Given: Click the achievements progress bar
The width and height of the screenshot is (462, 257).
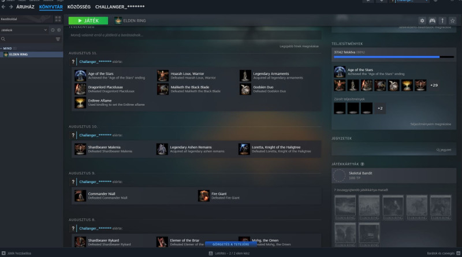Looking at the screenshot, I should [x=394, y=57].
